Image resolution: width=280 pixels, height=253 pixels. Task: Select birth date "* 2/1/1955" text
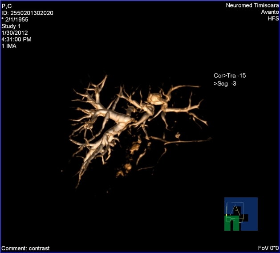click(15, 20)
